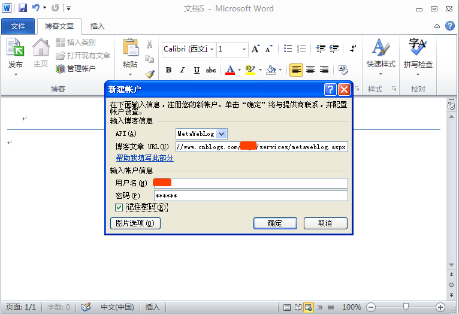The height and width of the screenshot is (315, 459).
Task: Click the 确定 (OK) button
Action: pyautogui.click(x=275, y=223)
